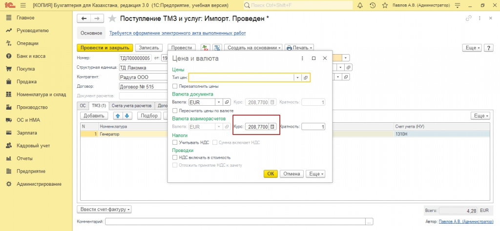Open calculator for settlement Курс field
The image size is (500, 231).
click(x=272, y=127)
